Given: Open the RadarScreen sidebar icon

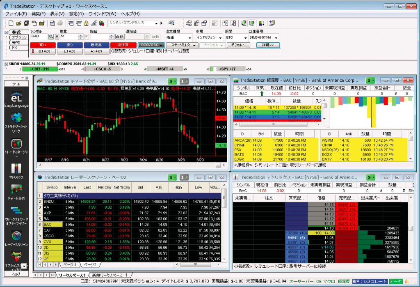Looking at the screenshot, I should [16, 237].
